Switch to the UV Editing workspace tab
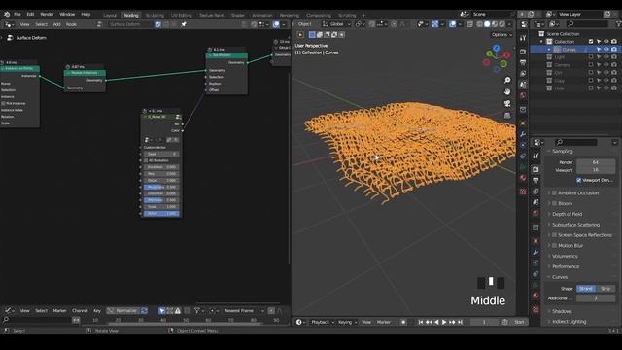Image resolution: width=622 pixels, height=350 pixels. click(182, 16)
